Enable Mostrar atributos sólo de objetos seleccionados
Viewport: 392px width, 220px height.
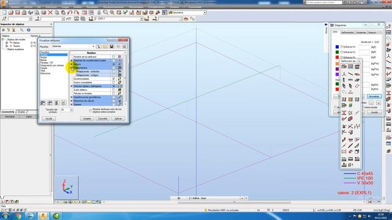coord(91,111)
